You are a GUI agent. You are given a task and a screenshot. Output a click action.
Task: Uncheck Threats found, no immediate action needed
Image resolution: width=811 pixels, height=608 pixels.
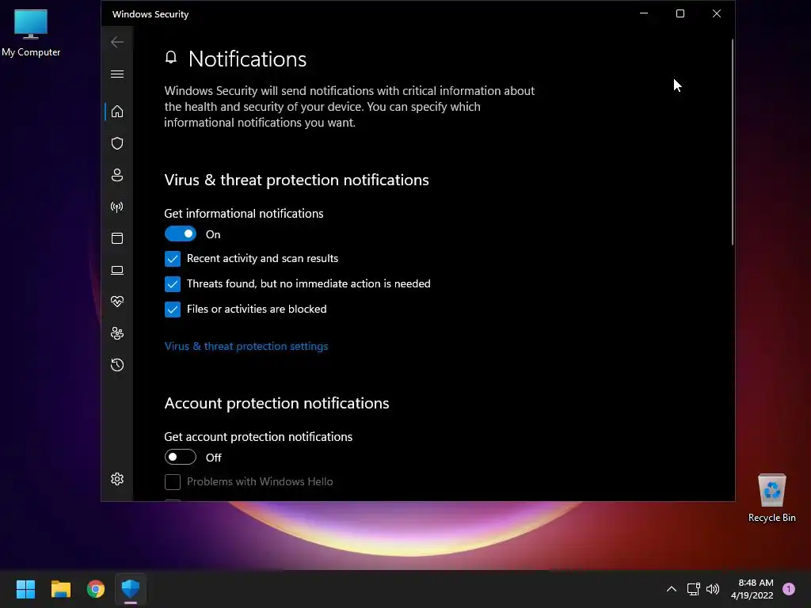pos(172,284)
